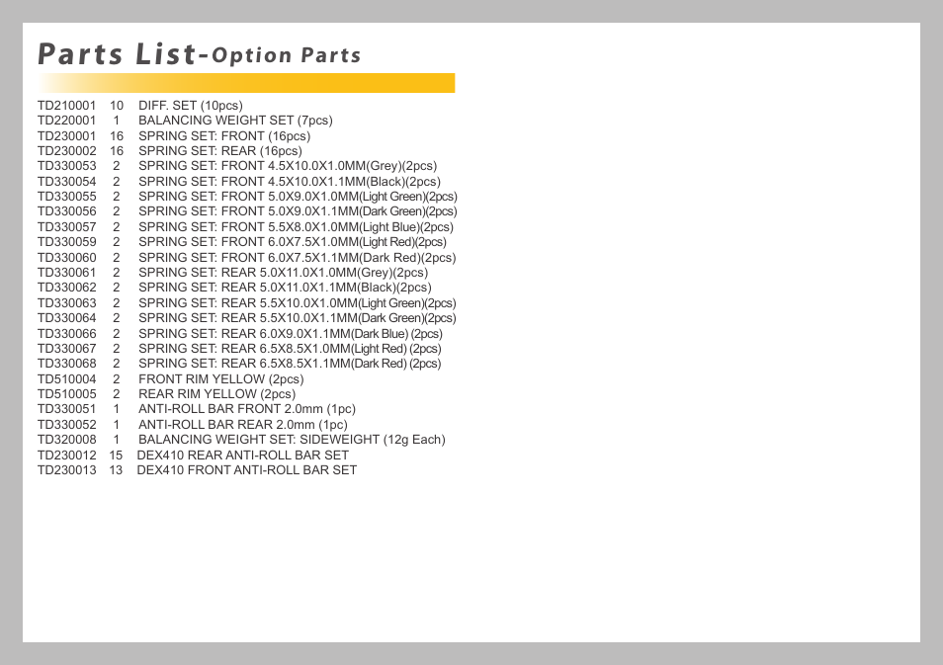Select part number TD330056
Image resolution: width=943 pixels, height=665 pixels.
[67, 211]
